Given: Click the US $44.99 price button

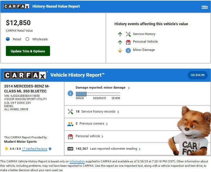Looking at the screenshot, I should coord(198,75).
